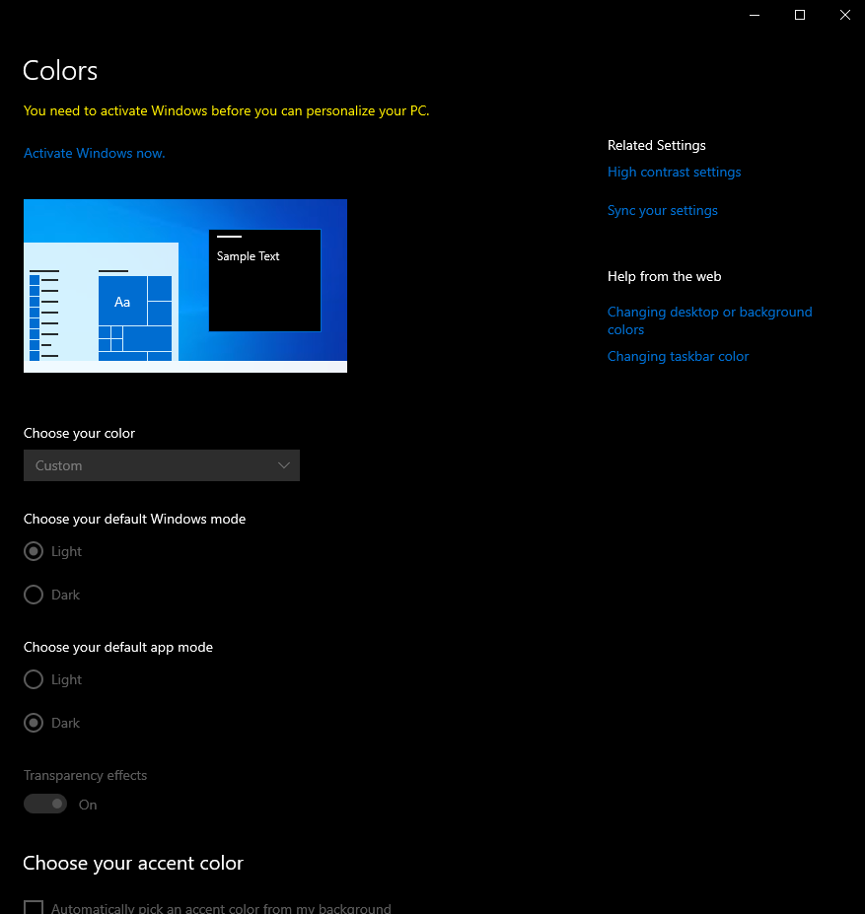
Task: Click the Choose your color label
Action: tap(79, 433)
